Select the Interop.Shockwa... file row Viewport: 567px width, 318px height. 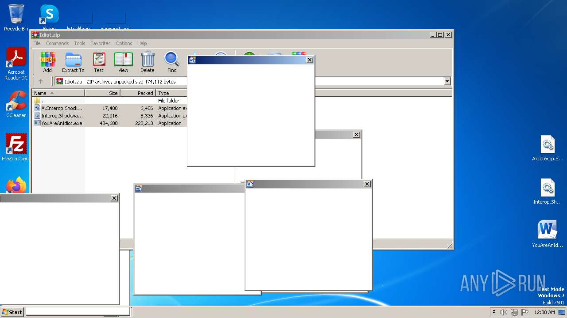[110, 116]
